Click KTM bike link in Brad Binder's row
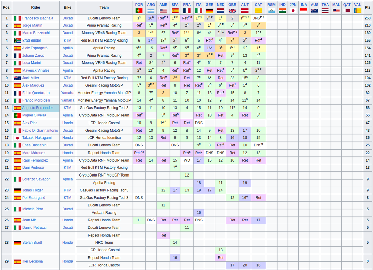This screenshot has width=373, height=270. coord(67,40)
